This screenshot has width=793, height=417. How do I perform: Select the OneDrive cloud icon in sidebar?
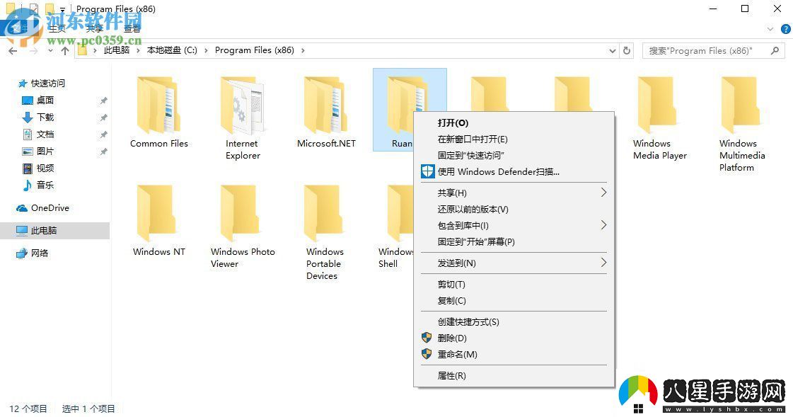[x=22, y=207]
